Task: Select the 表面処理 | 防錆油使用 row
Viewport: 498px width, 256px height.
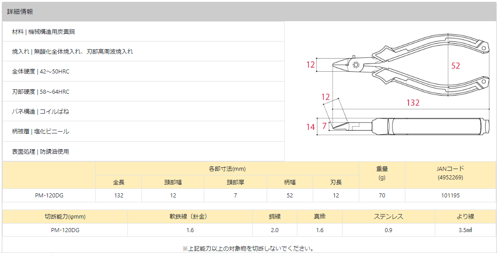Action: coord(143,151)
